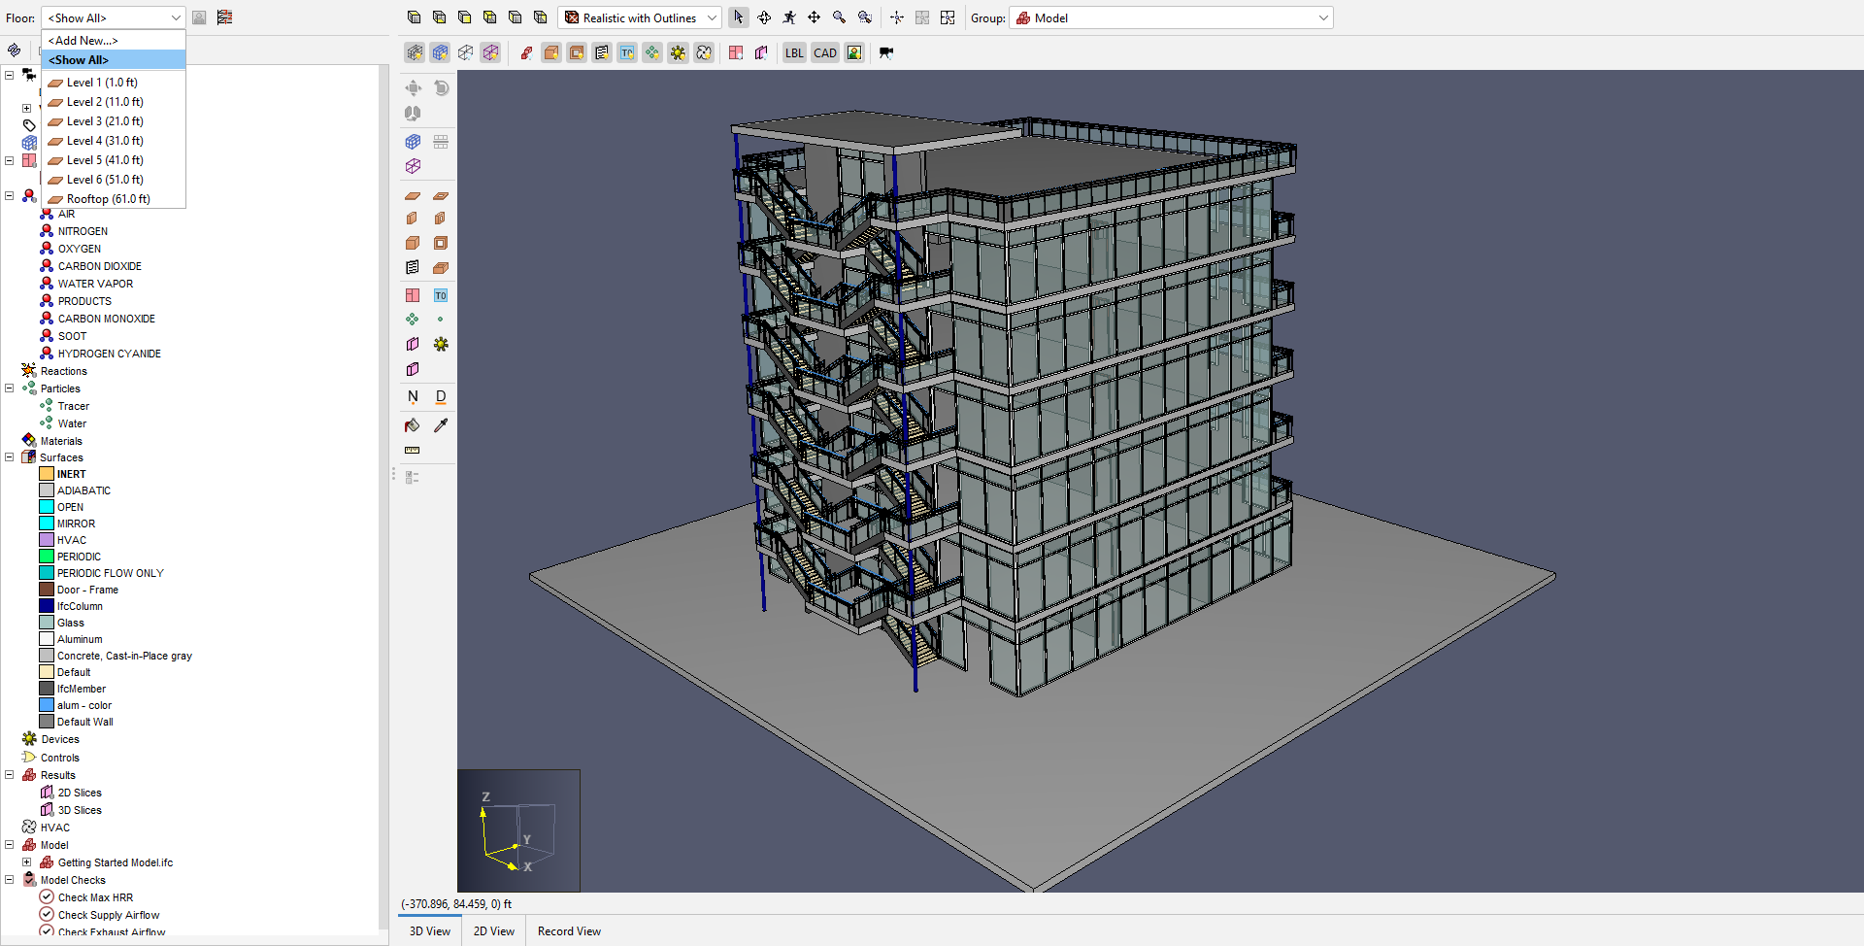The image size is (1864, 946).
Task: Activate the Pan view tool
Action: tap(815, 17)
